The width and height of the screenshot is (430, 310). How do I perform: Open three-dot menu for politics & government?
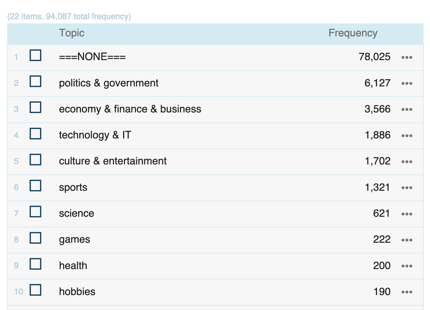point(407,84)
